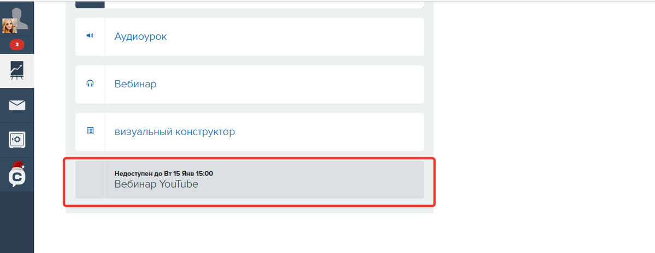Open the Вебинар lesson link
Screen dimensions: 655x253
point(135,84)
